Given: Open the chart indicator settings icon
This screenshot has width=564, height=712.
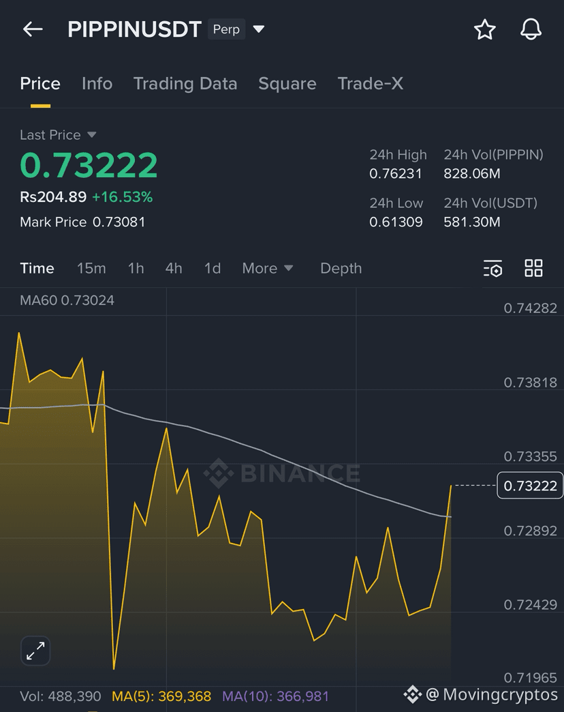Looking at the screenshot, I should tap(493, 268).
